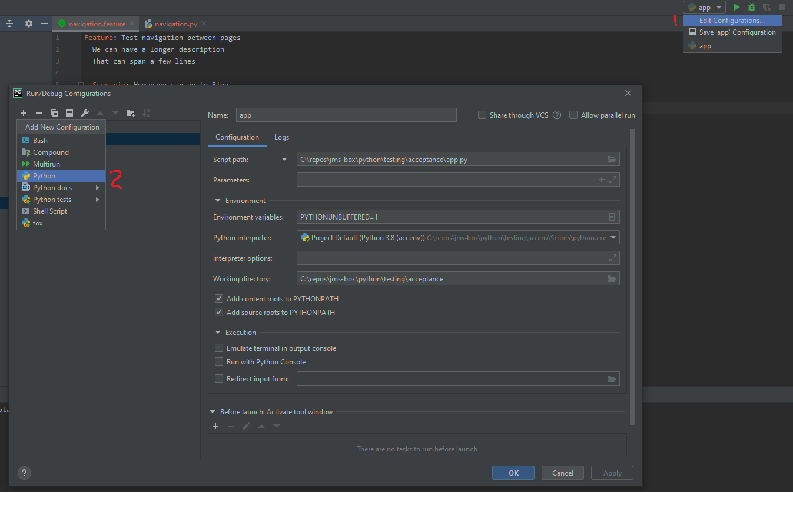The image size is (793, 508).
Task: Click Run with Coverage icon in main toolbar
Action: click(x=767, y=8)
